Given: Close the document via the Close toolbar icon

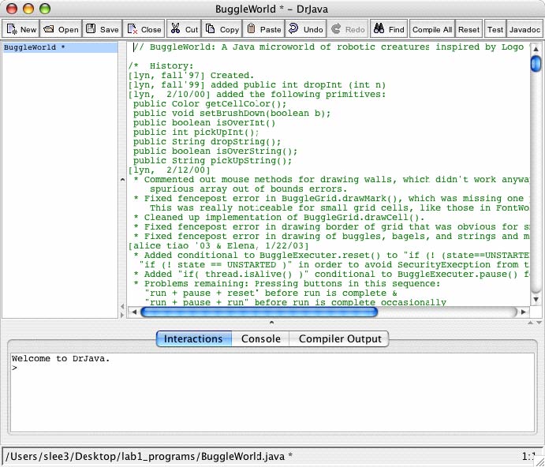Looking at the screenshot, I should click(x=133, y=29).
